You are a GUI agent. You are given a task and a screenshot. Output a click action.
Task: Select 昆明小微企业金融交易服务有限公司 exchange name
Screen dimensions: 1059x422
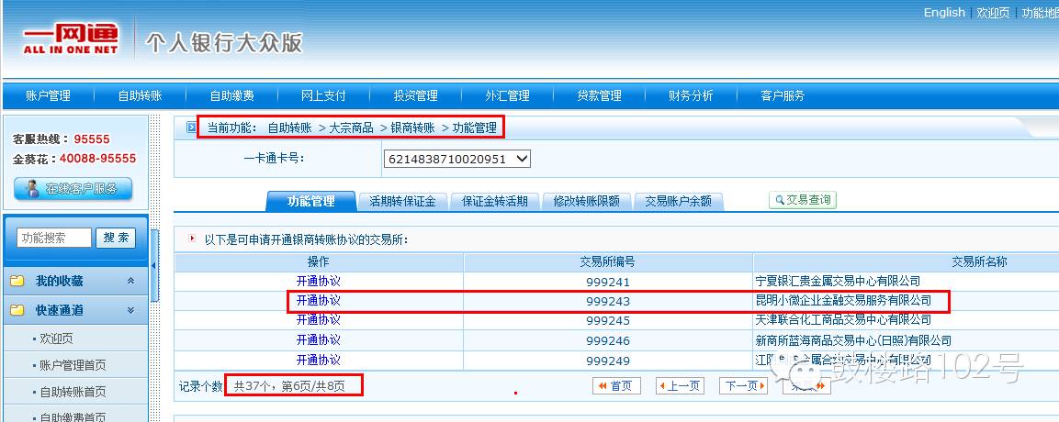pos(843,301)
